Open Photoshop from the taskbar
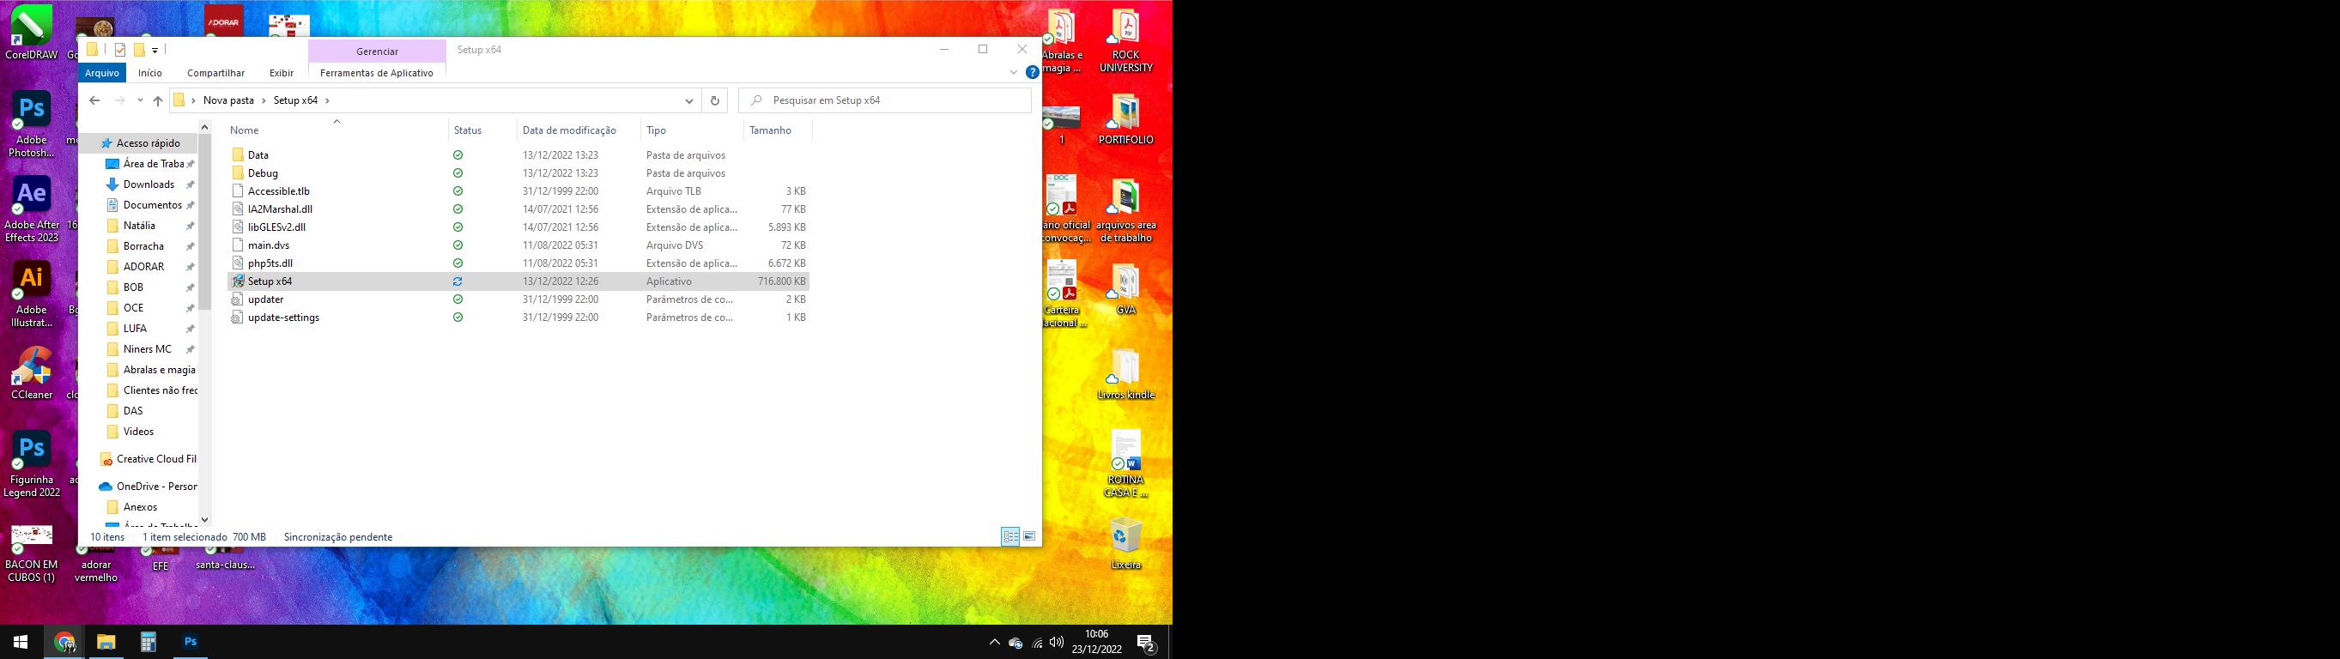The height and width of the screenshot is (659, 2340). point(191,642)
